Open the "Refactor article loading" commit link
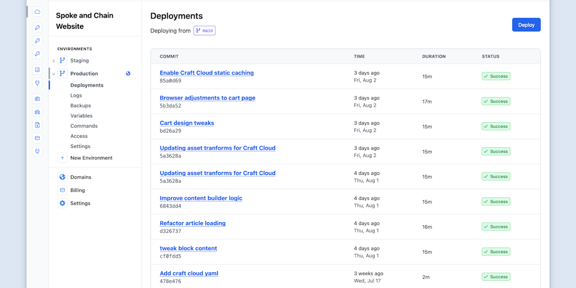The width and height of the screenshot is (576, 288). point(192,223)
